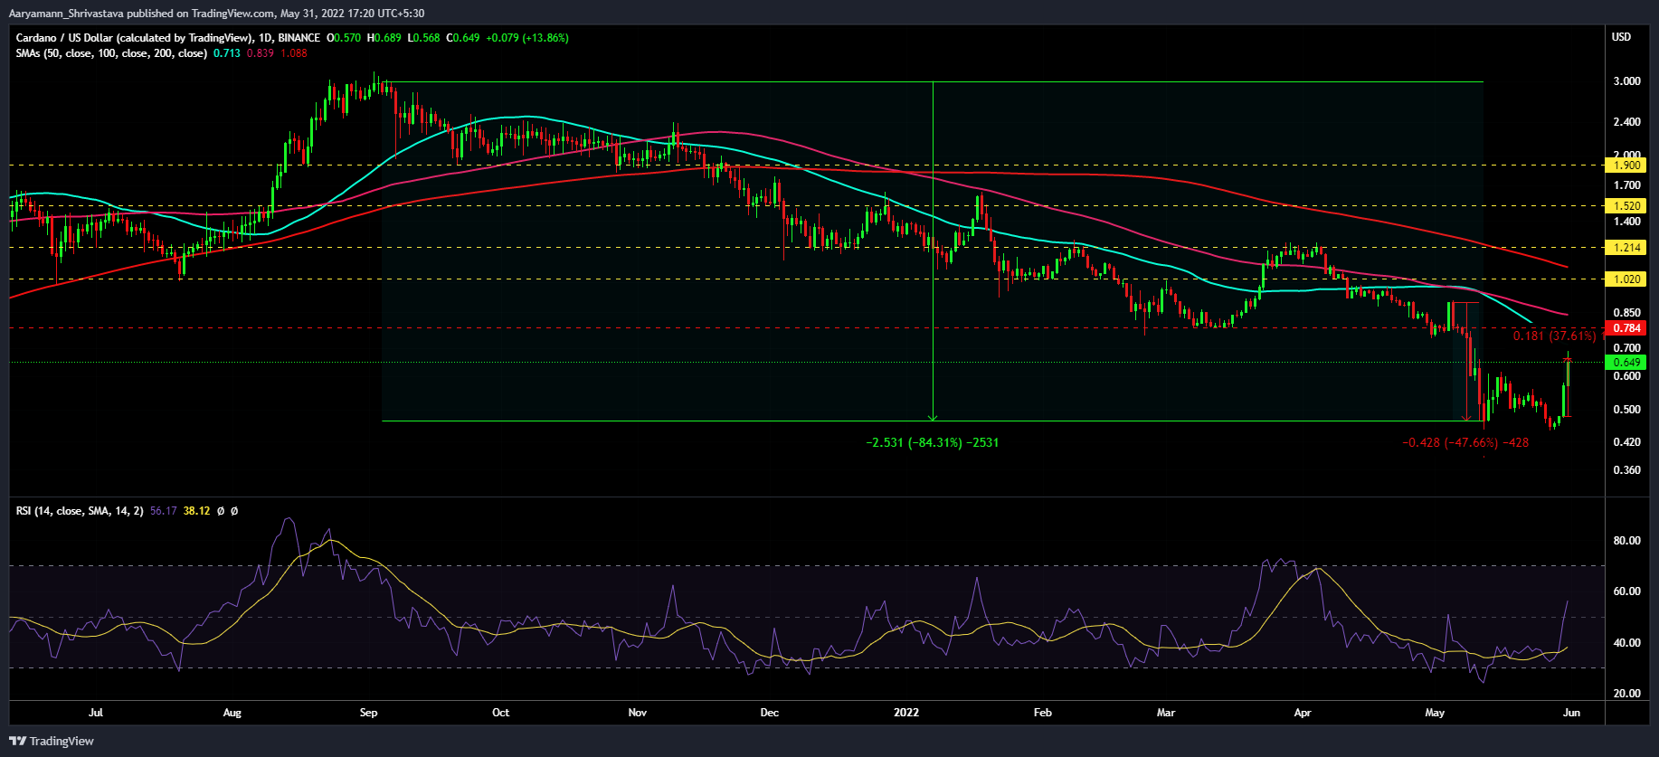This screenshot has height=757, width=1659.
Task: Click the green 0.649 current price tag
Action: tap(1626, 363)
